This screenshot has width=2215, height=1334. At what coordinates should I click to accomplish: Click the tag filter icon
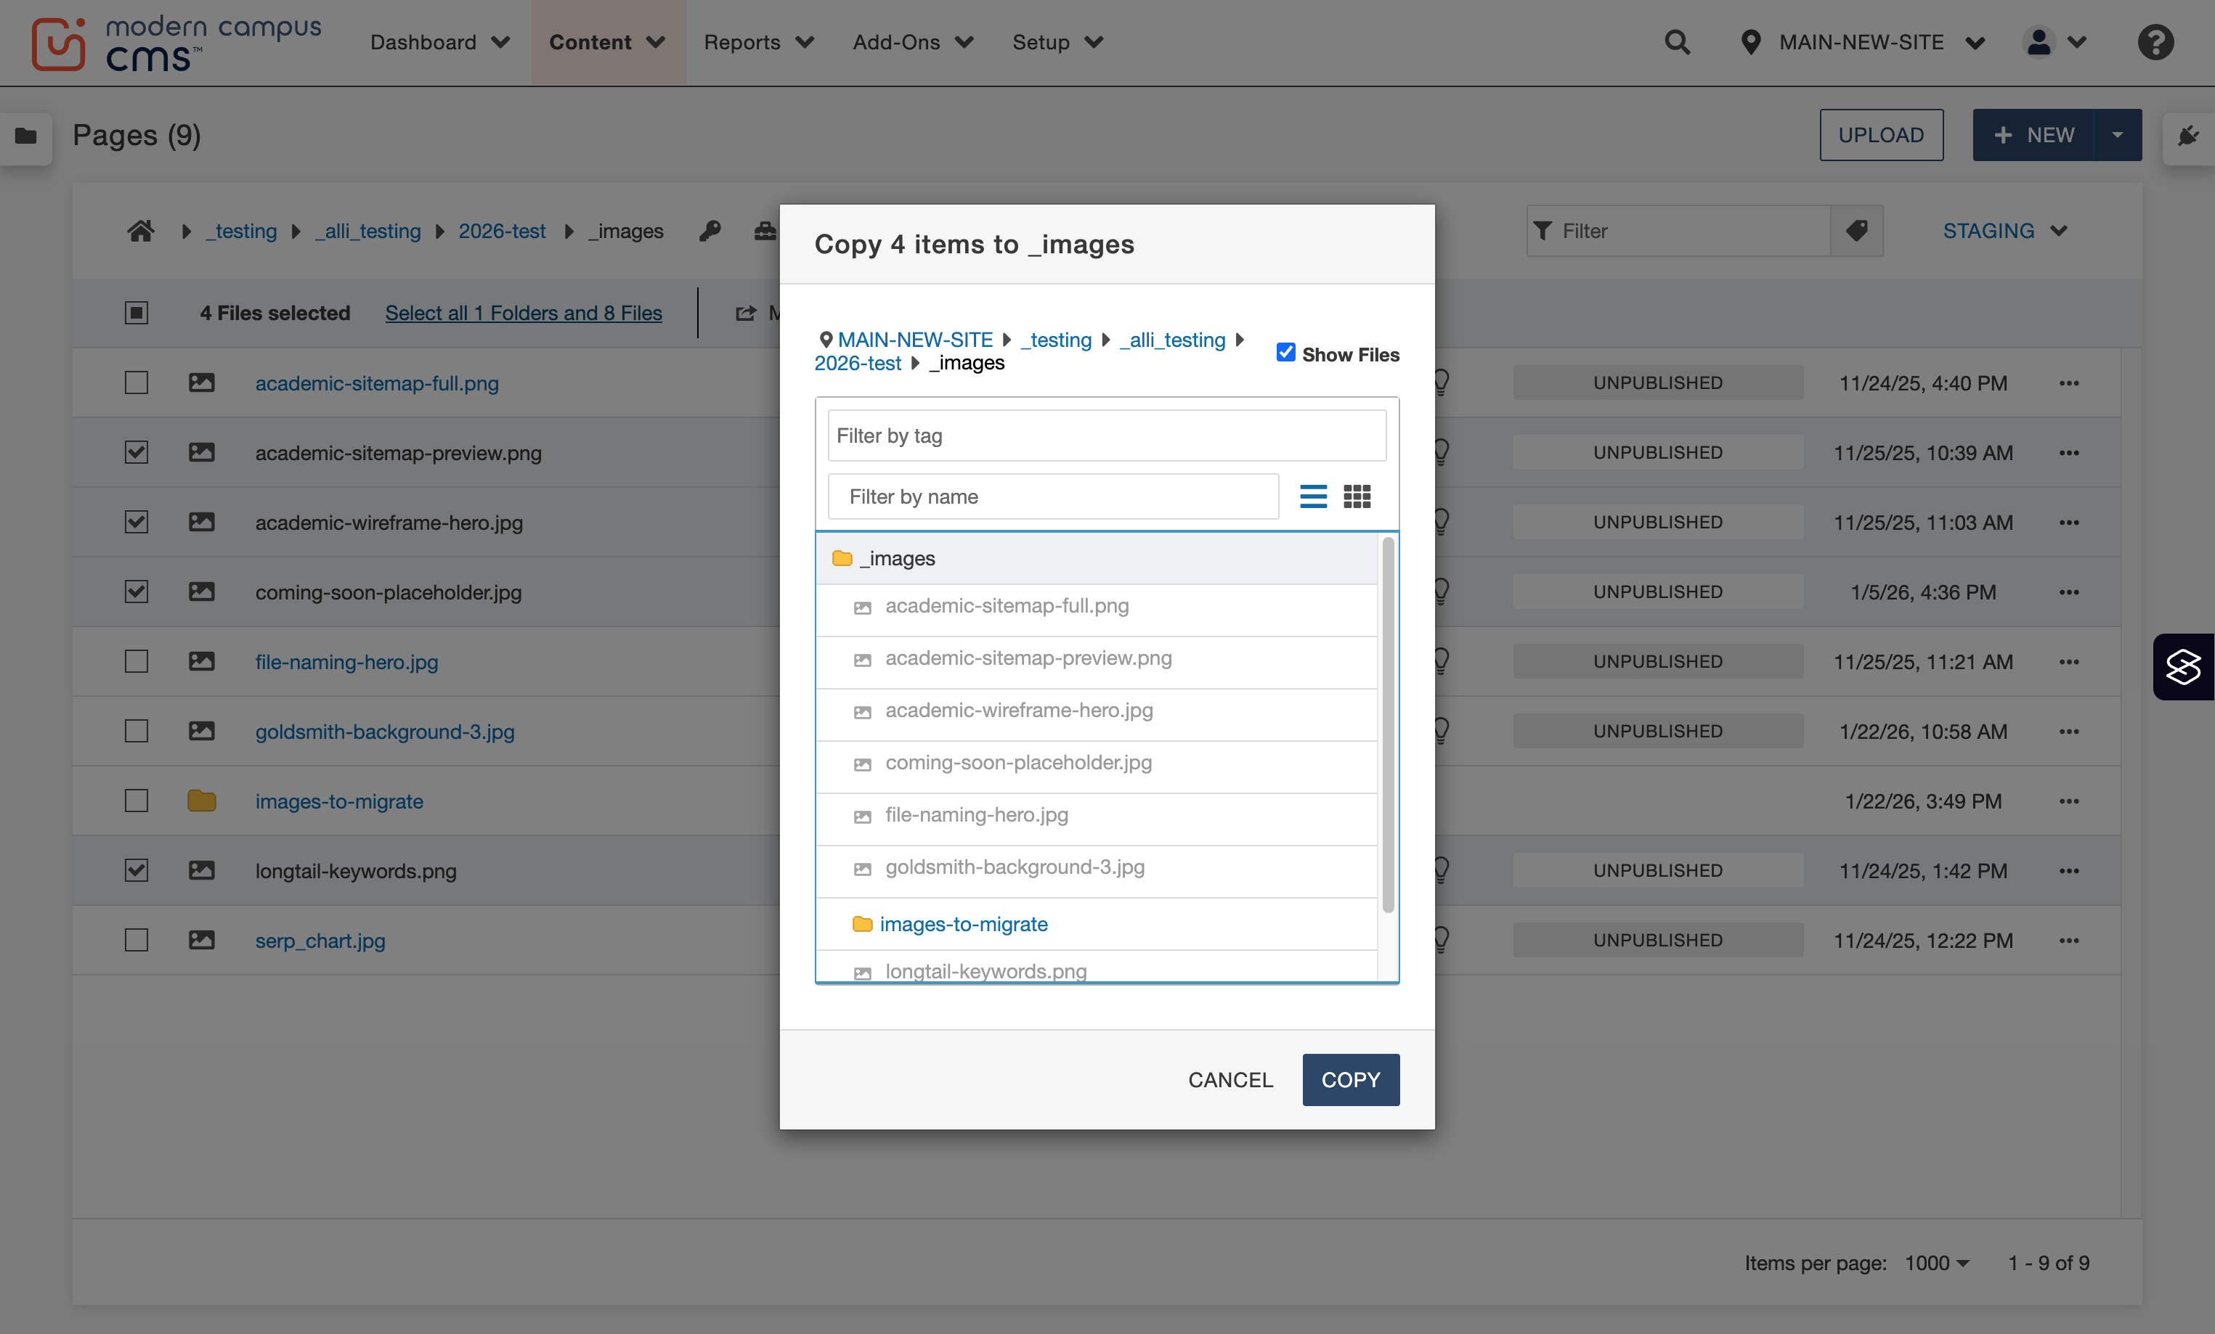(x=1856, y=231)
